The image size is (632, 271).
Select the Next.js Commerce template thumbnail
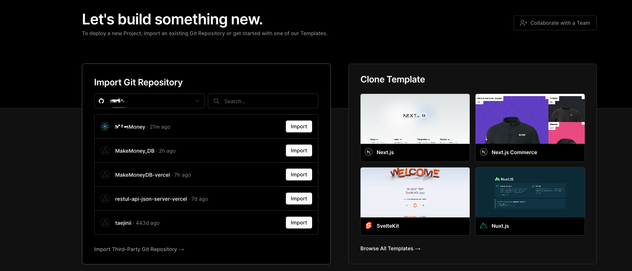click(x=530, y=119)
